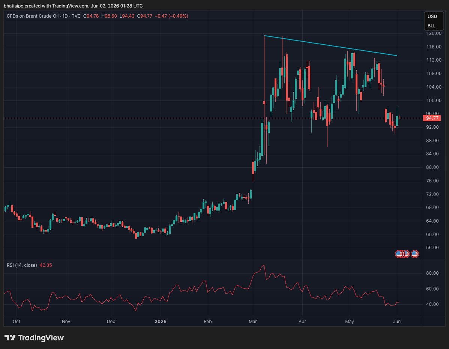The width and height of the screenshot is (449, 349).
Task: Click the close value "C94.77" in the legend
Action: 145,16
